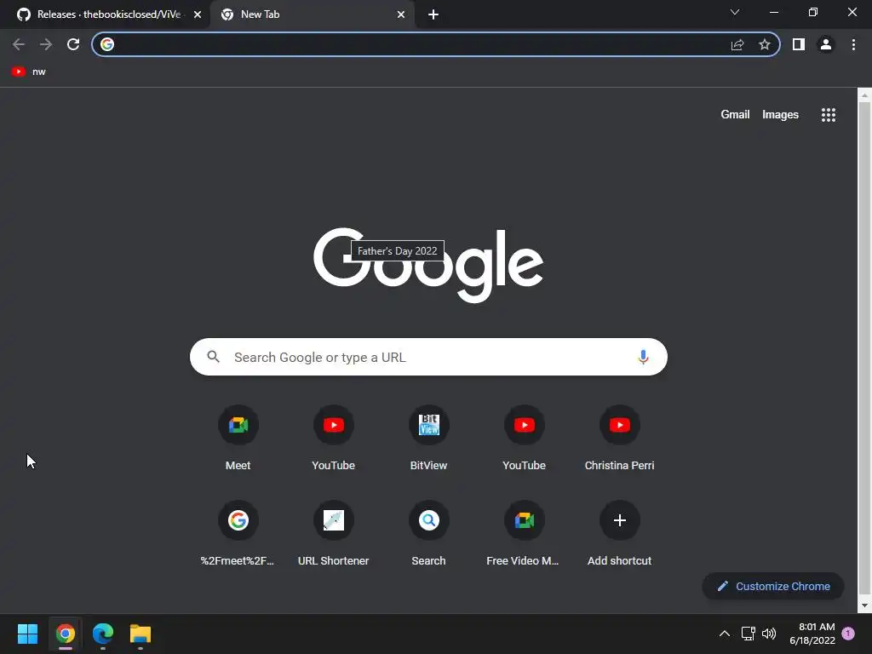This screenshot has height=654, width=872.
Task: Open a new tab with plus button
Action: pos(433,14)
